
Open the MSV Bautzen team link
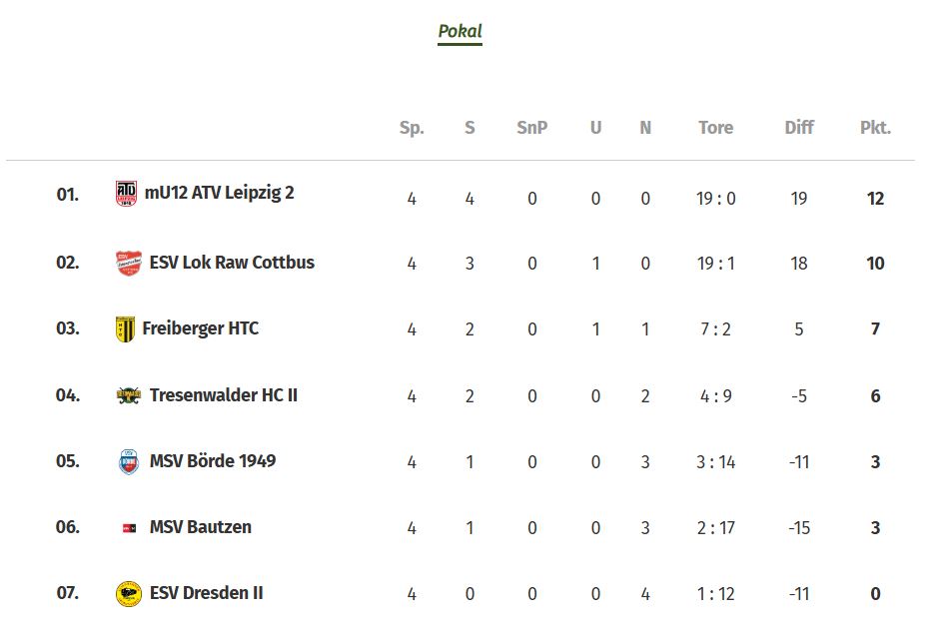pyautogui.click(x=201, y=527)
